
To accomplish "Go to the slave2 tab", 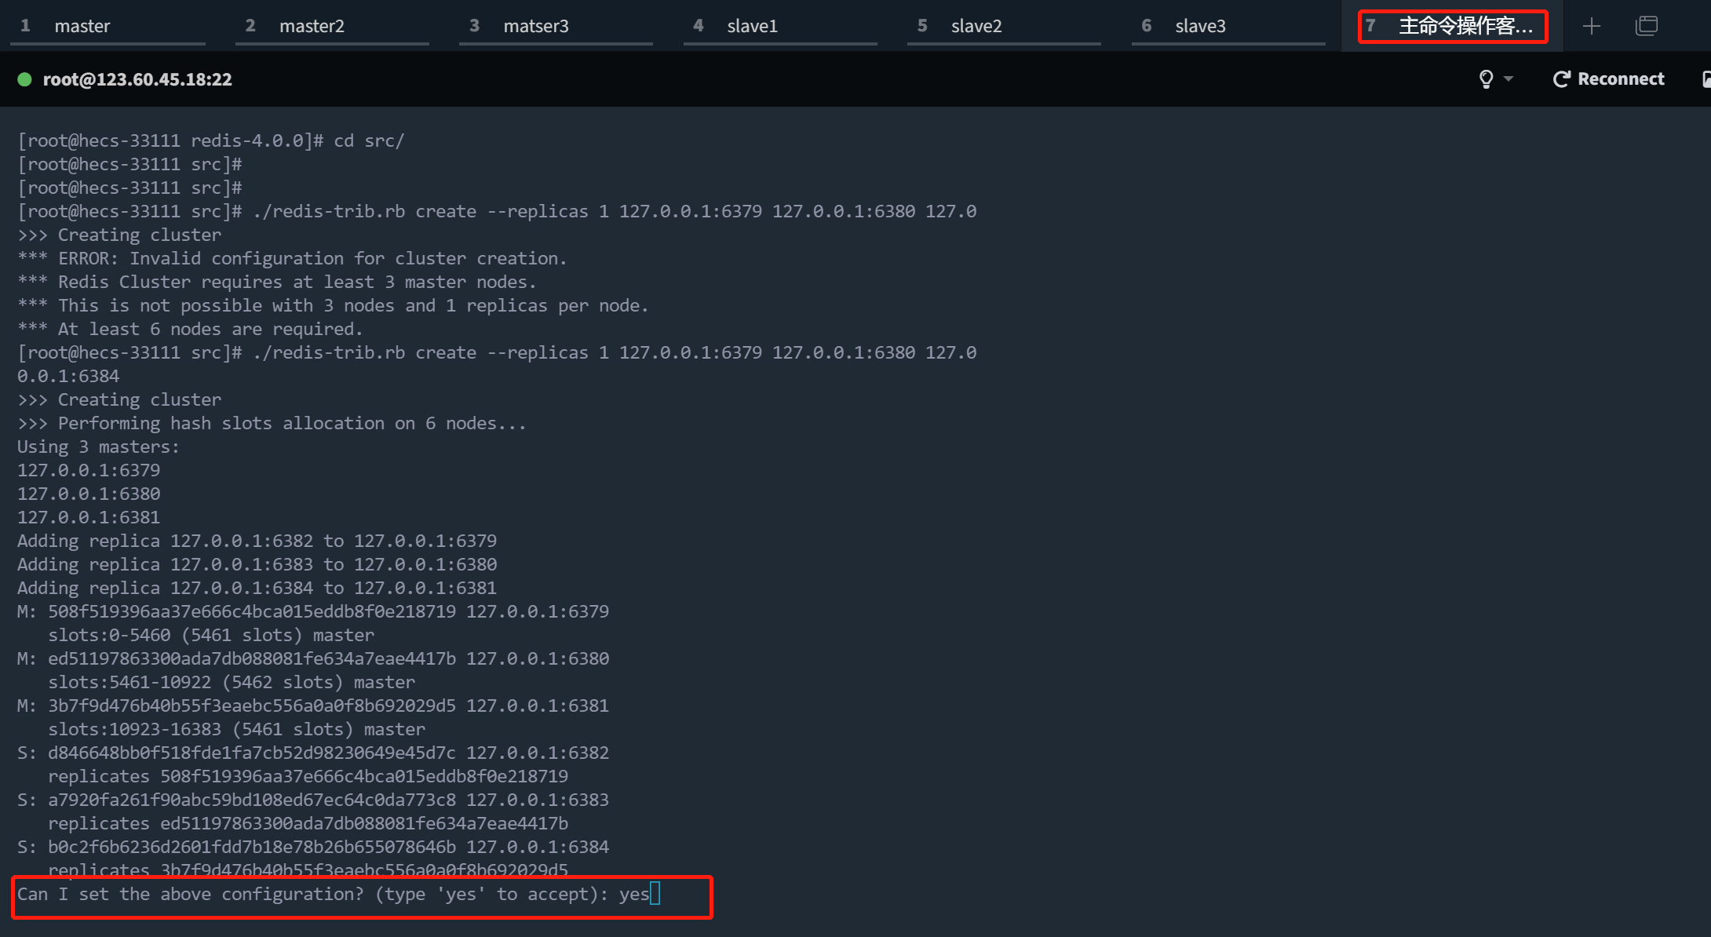I will pos(976,26).
